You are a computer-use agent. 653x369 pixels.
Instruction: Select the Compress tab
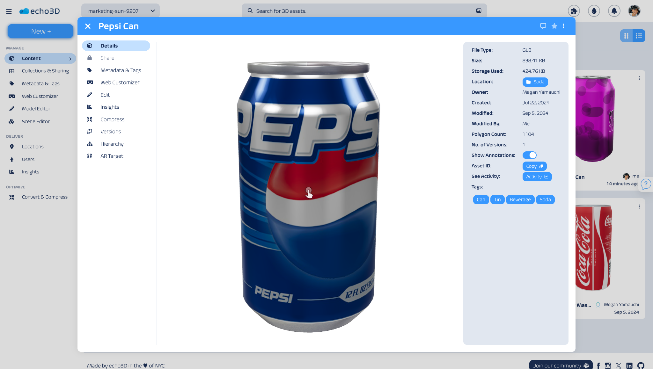pos(116,119)
